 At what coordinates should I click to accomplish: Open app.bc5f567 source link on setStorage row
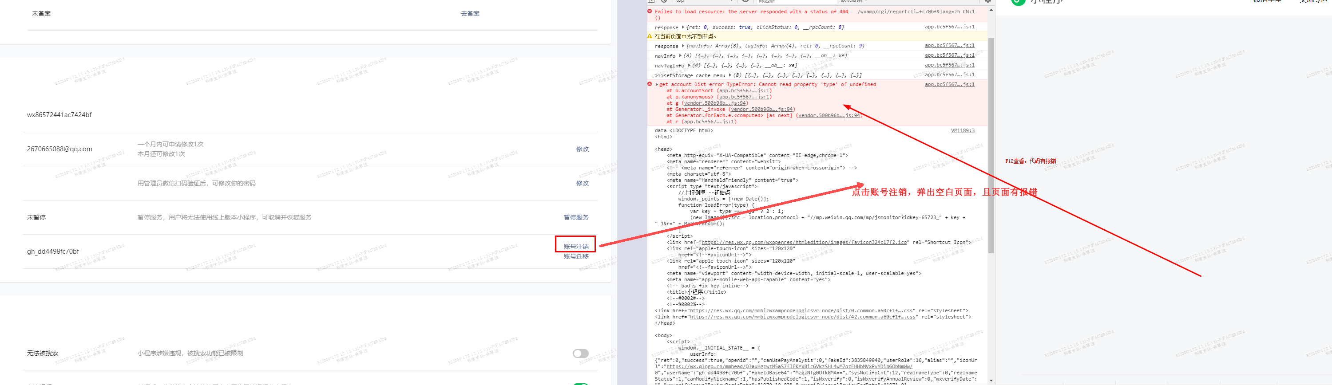point(949,75)
